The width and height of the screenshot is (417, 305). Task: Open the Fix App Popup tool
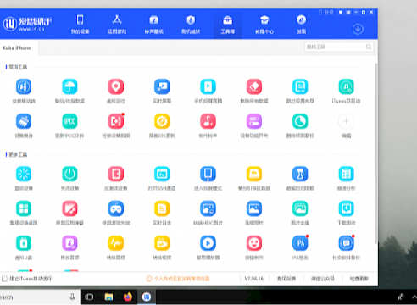[x=69, y=208]
